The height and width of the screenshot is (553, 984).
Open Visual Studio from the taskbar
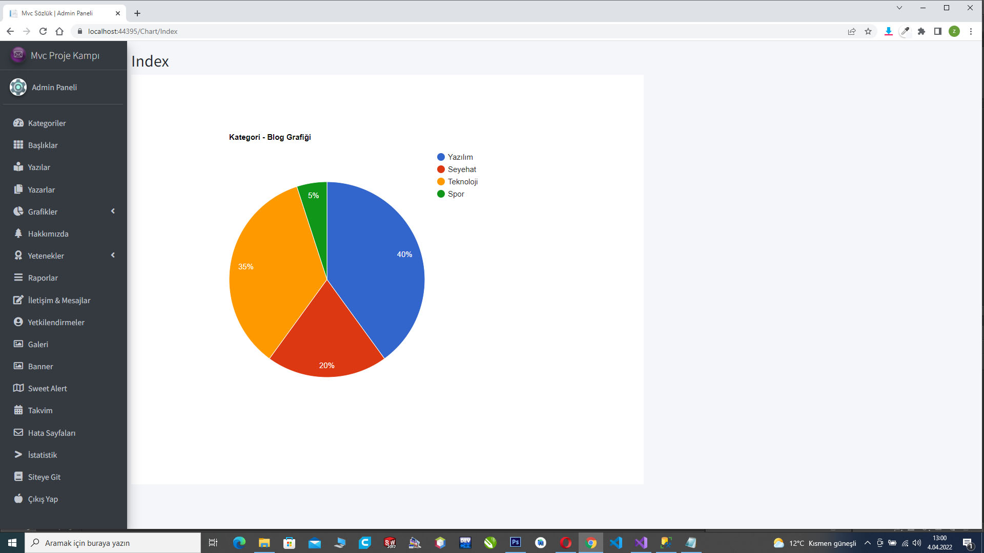click(641, 543)
